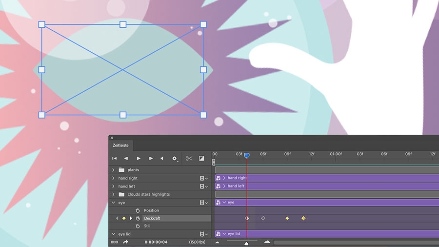439x247 pixels.
Task: Select gray Deckkraft keyframe near 06f
Action: pyautogui.click(x=263, y=218)
